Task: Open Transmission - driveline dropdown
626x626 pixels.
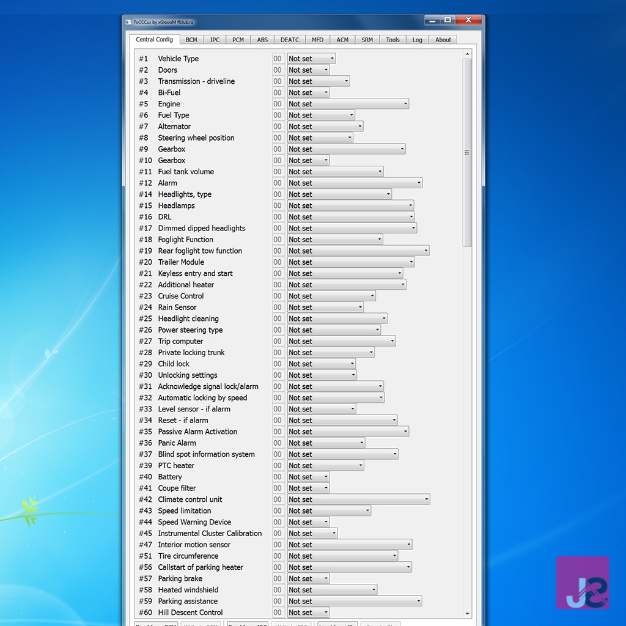Action: click(x=319, y=81)
